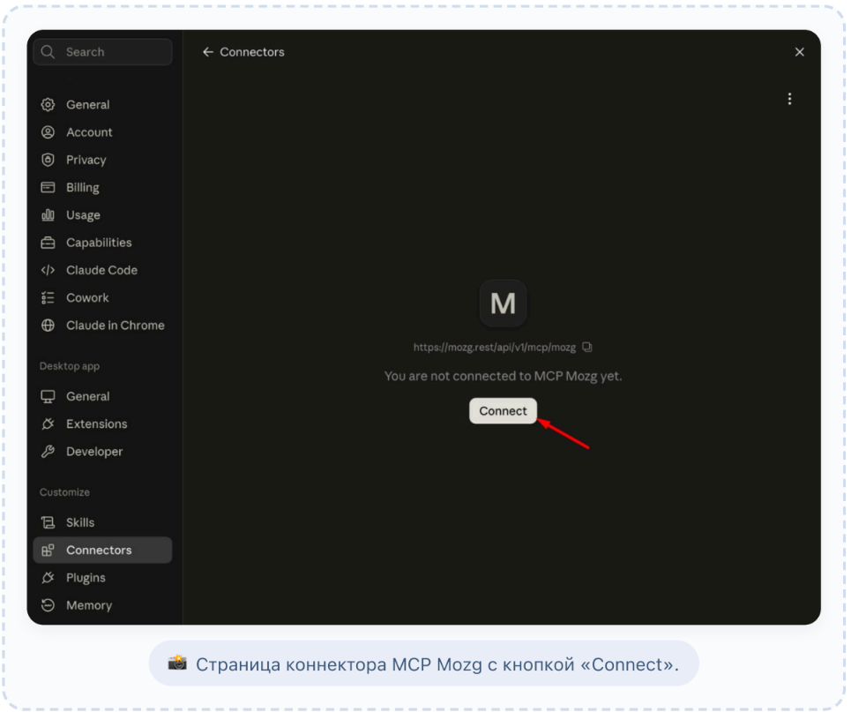
Task: Click the copy URL icon next to mozg link
Action: 586,347
